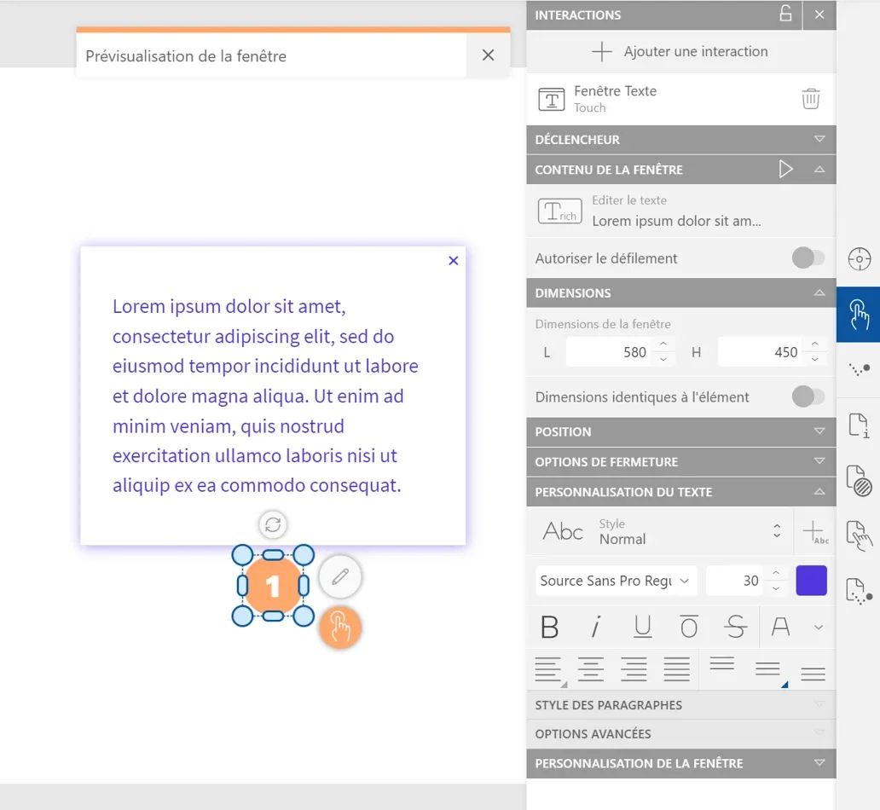The width and height of the screenshot is (880, 810).
Task: Open the purple text color swatch
Action: [811, 581]
